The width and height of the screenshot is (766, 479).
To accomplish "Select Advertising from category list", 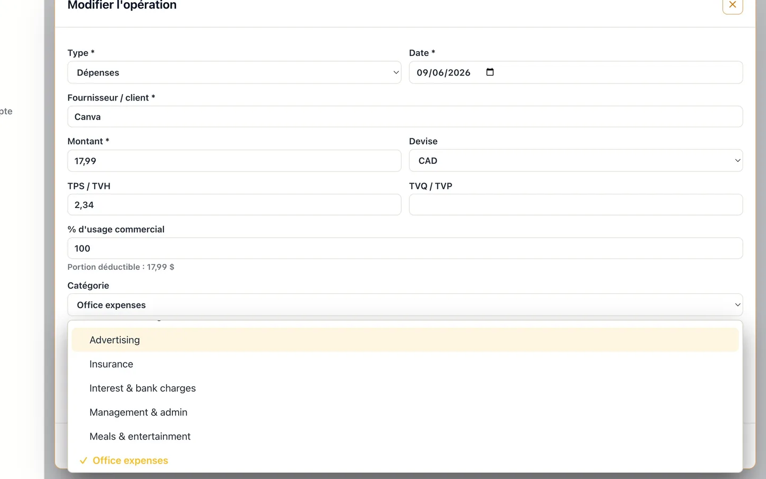I will tap(405, 340).
